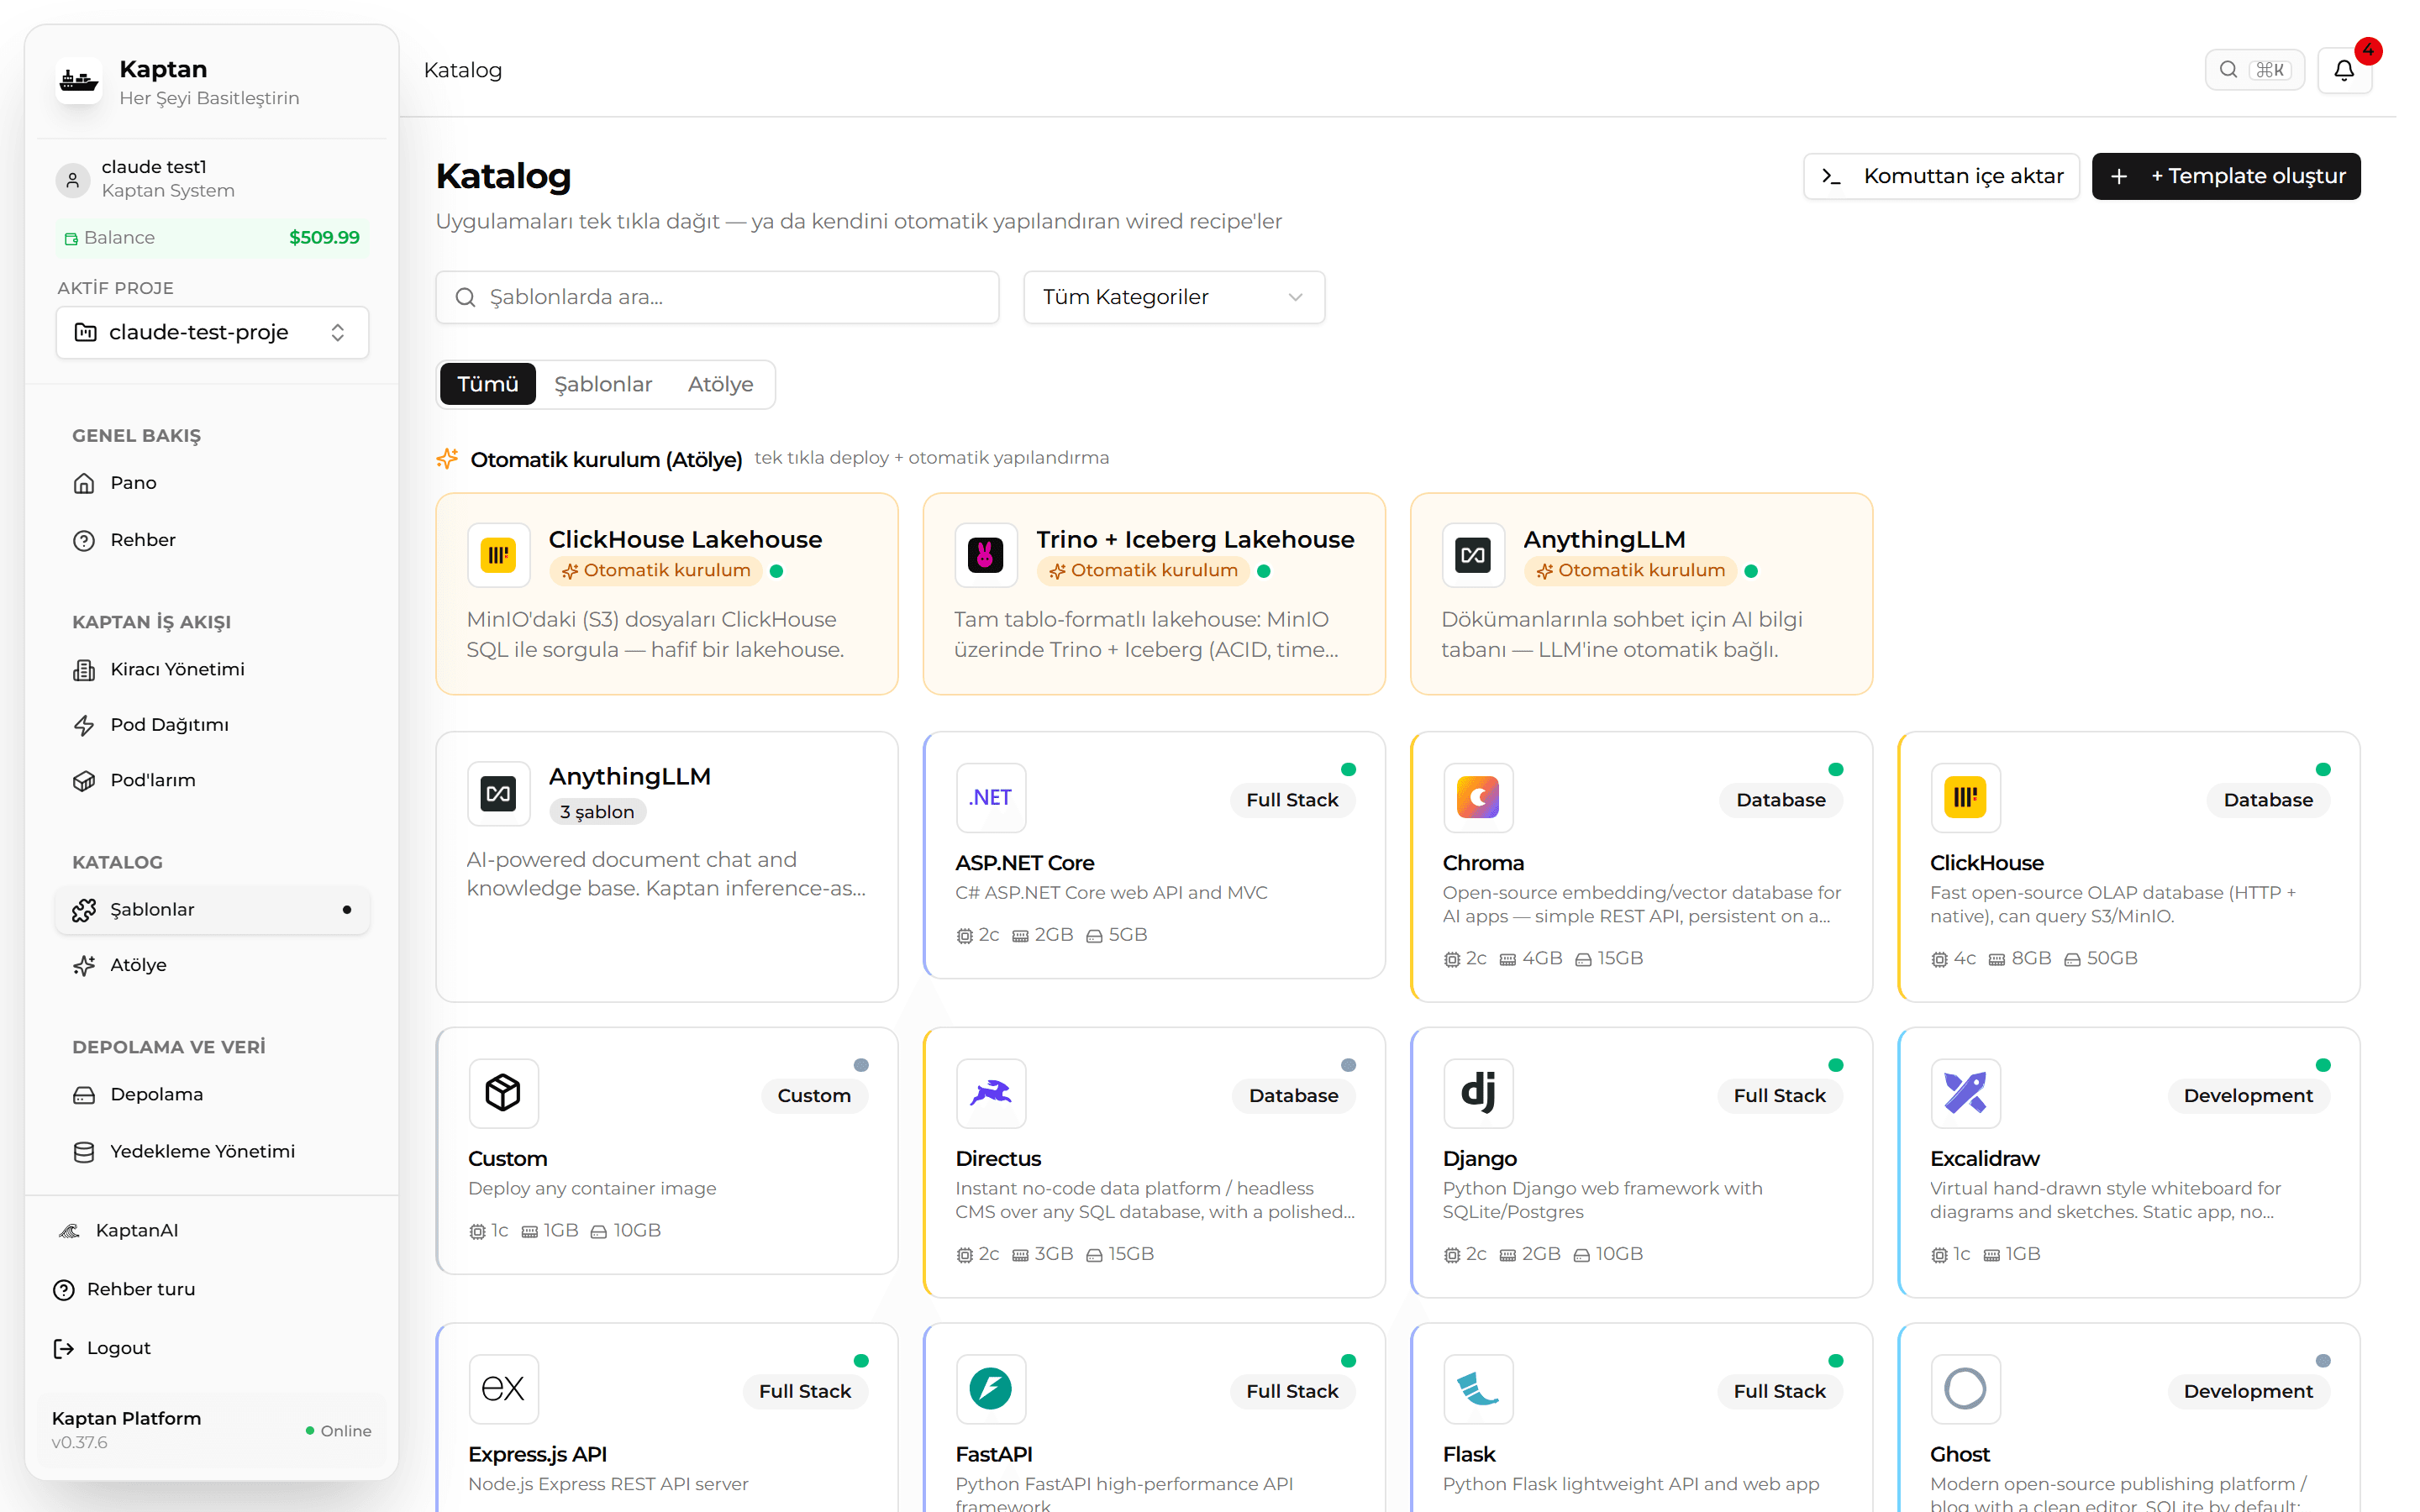Click the Excalidraw template icon
Viewport: 2420px width, 1512px height.
[1965, 1093]
